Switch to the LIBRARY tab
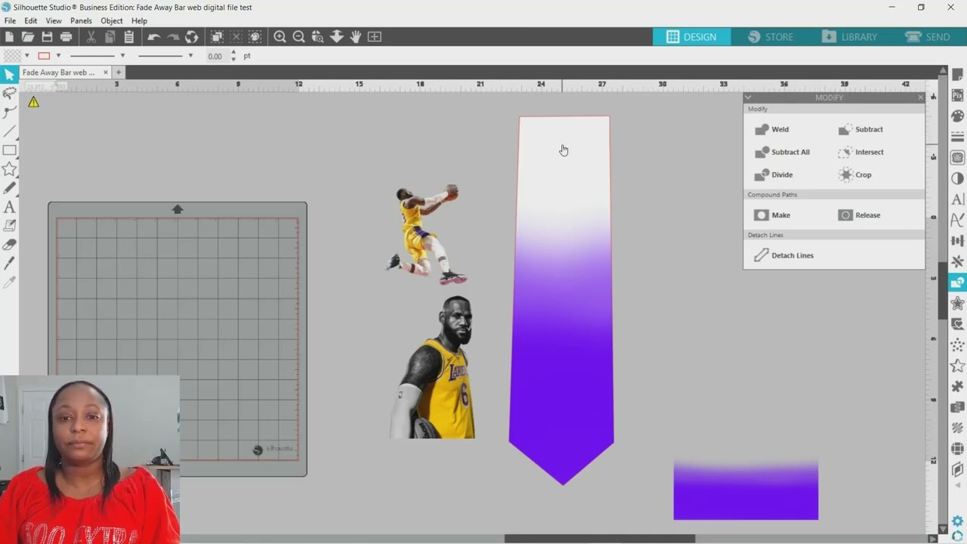The image size is (967, 544). (x=849, y=36)
